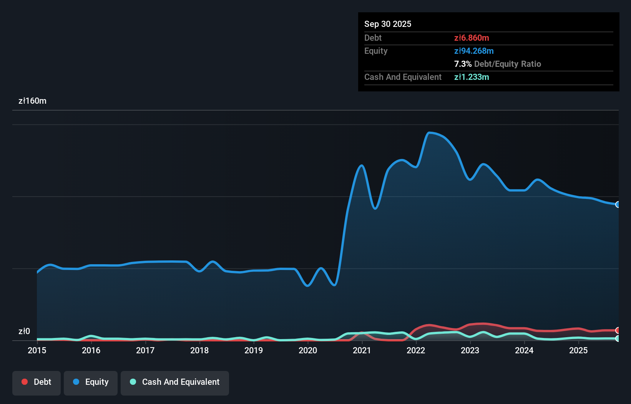Select the red Debt endpoint marker on the chart

point(618,330)
